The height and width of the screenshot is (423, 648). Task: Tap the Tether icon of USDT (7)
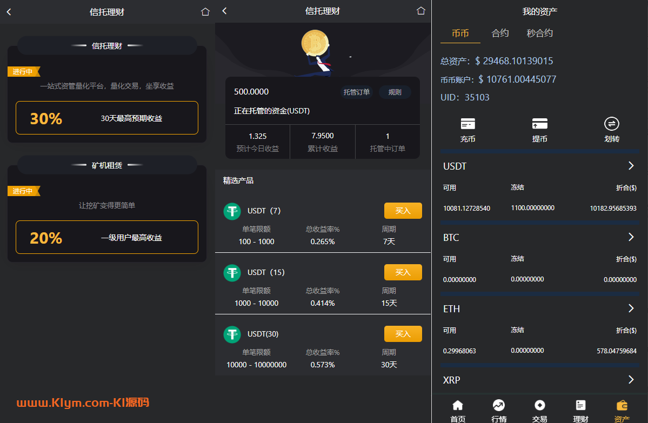(232, 211)
